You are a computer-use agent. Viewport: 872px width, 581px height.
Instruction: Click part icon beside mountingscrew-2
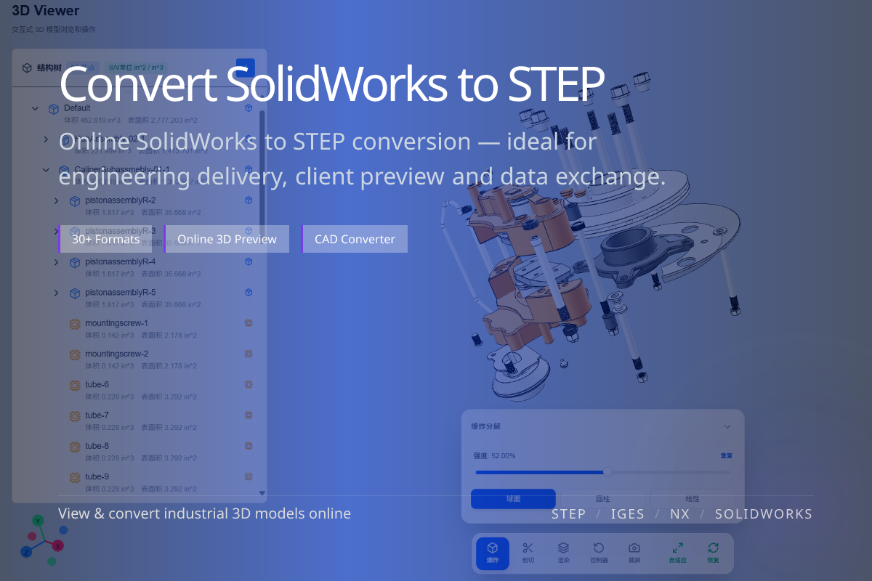click(74, 354)
